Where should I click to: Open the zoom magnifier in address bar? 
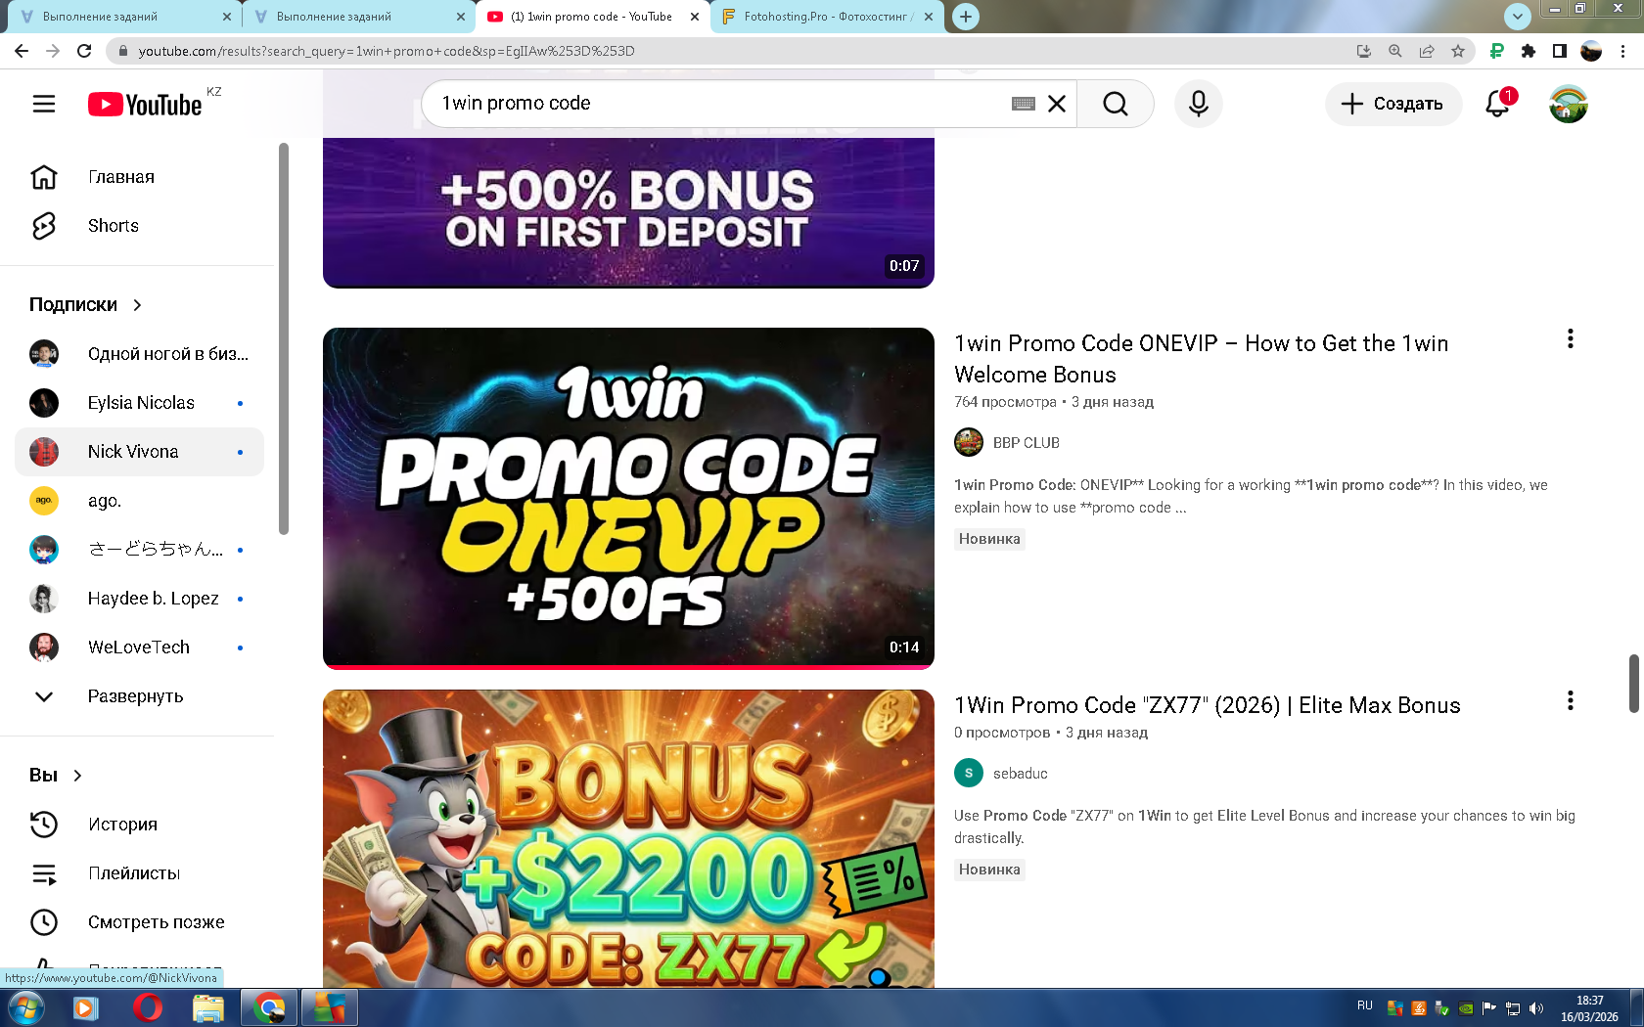1395,51
